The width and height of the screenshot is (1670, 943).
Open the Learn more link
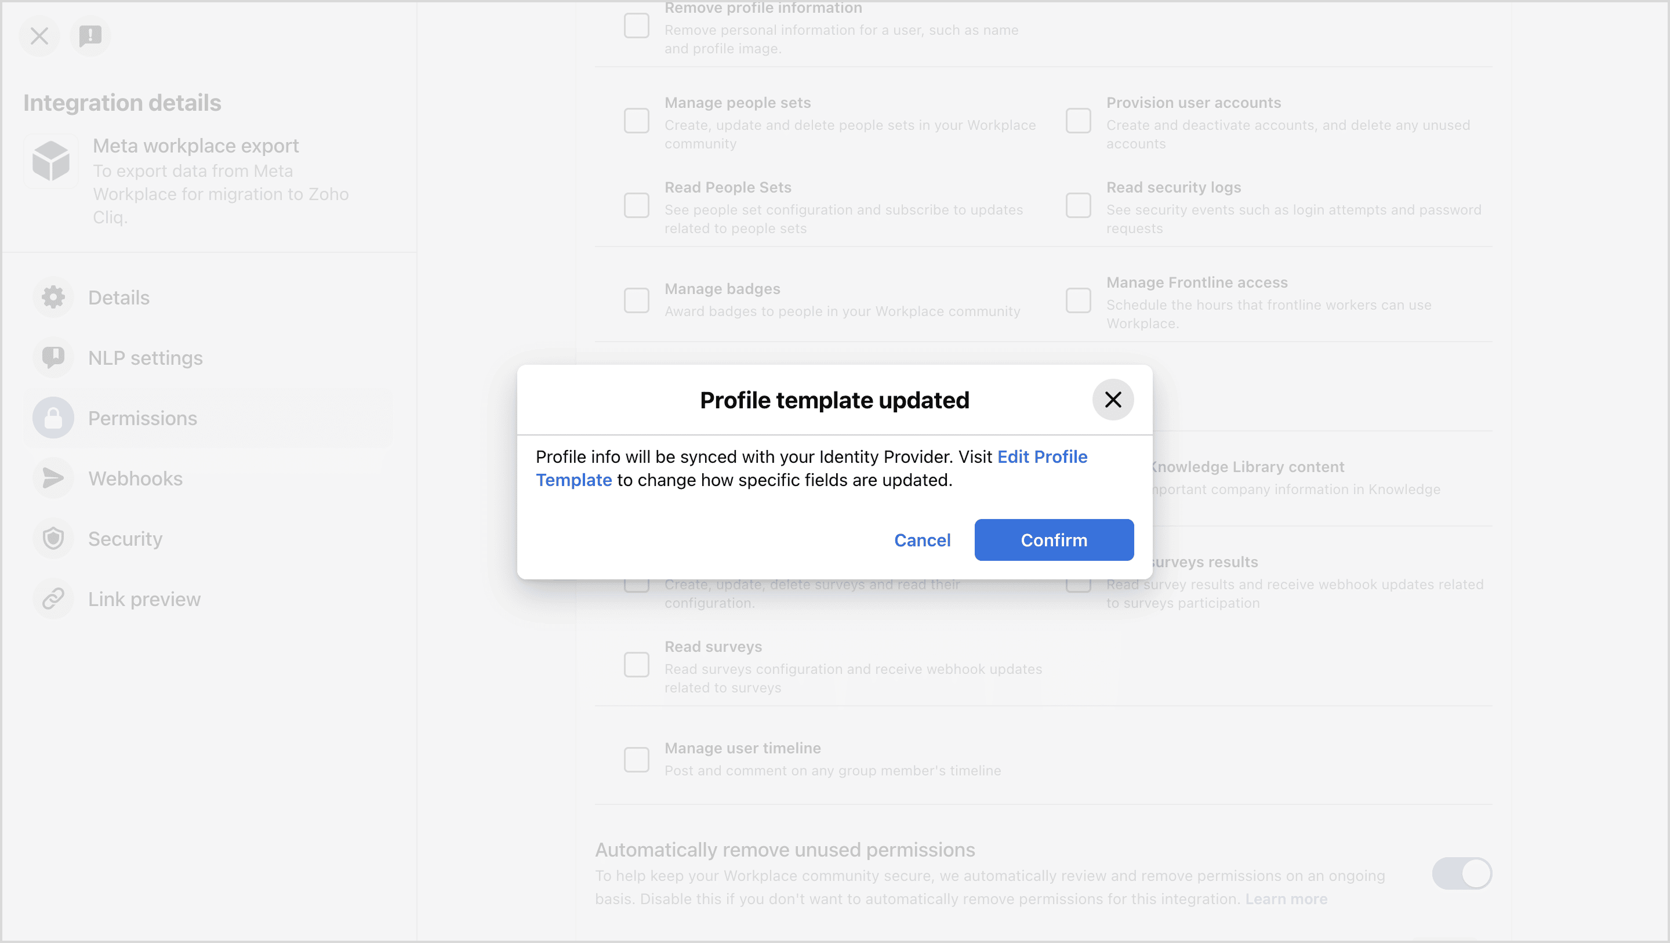(1286, 899)
